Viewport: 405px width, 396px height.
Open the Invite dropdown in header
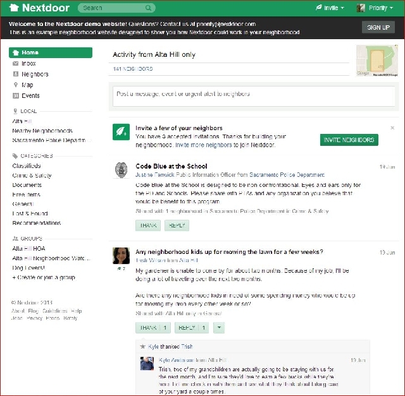[330, 8]
